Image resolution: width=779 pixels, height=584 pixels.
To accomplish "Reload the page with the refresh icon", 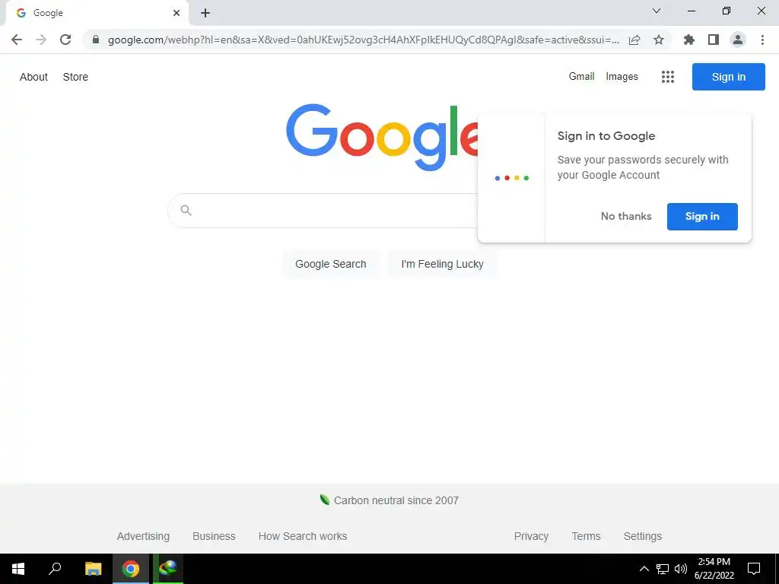I will coord(65,40).
